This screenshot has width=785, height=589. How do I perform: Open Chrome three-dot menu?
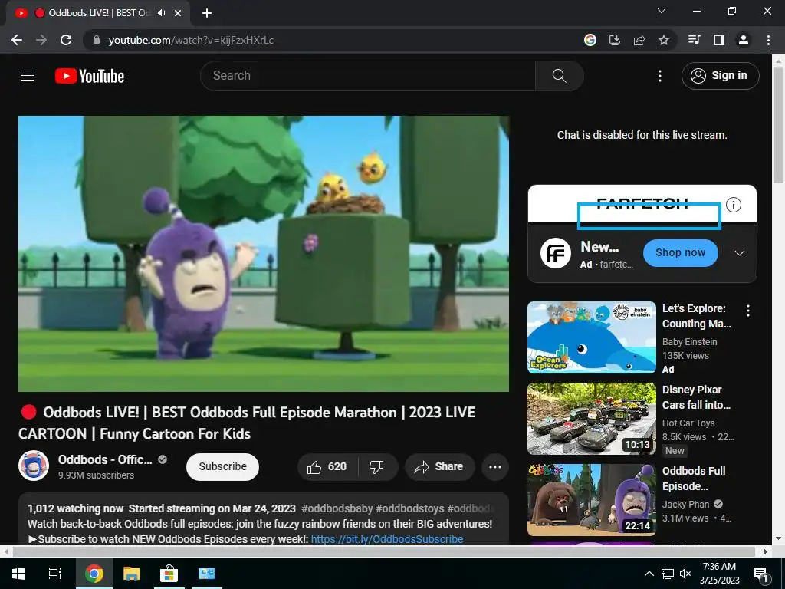pos(768,40)
